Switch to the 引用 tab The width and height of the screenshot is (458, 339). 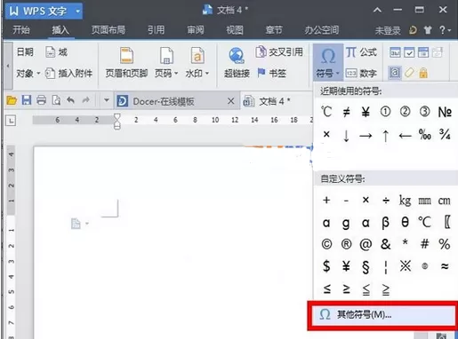(x=156, y=30)
